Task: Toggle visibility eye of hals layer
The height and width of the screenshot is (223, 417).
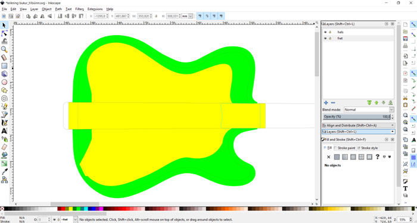Action: [325, 32]
